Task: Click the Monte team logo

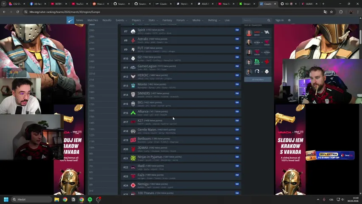Action: (x=133, y=85)
